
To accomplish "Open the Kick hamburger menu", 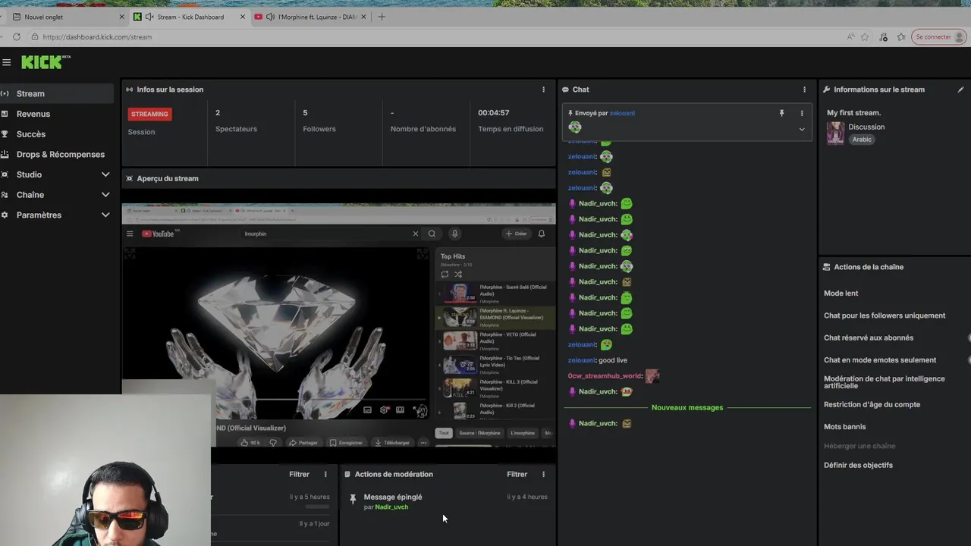I will coord(6,62).
